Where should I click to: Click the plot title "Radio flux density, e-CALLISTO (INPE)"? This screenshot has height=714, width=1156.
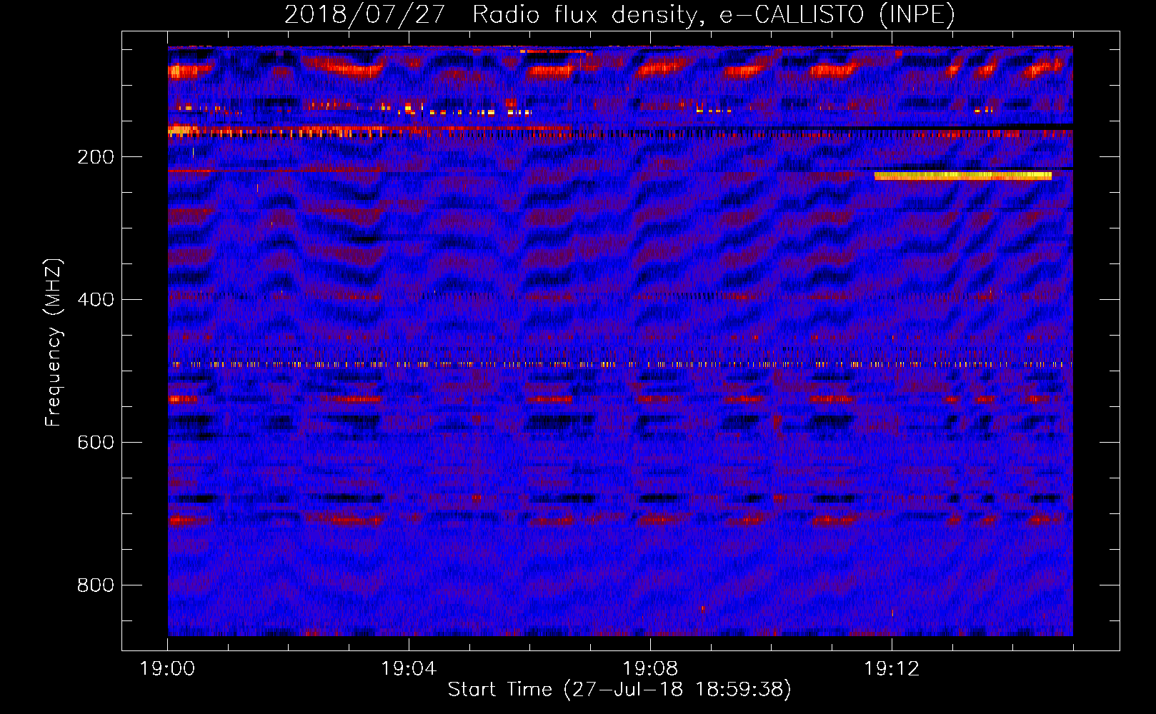(x=713, y=14)
